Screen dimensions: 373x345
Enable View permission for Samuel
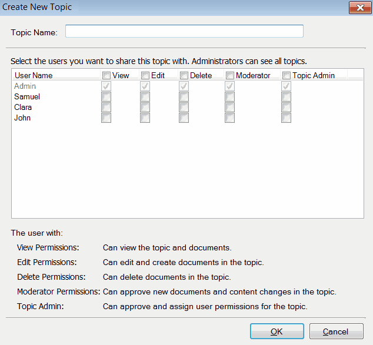pos(106,97)
